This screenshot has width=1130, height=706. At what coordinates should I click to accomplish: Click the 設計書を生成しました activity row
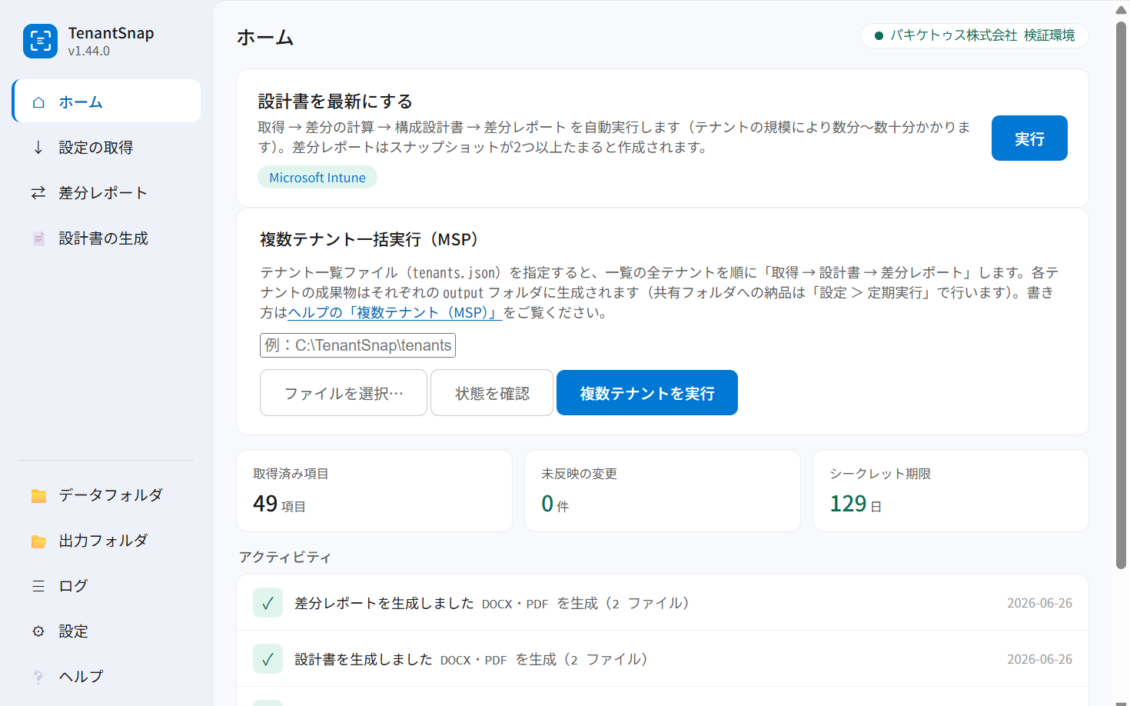pyautogui.click(x=663, y=659)
